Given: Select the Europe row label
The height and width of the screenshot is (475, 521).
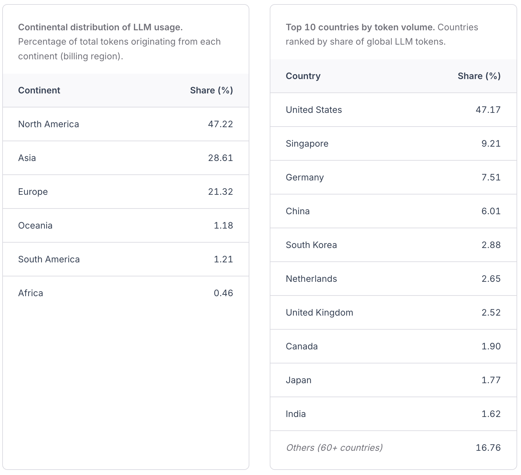Looking at the screenshot, I should point(33,192).
